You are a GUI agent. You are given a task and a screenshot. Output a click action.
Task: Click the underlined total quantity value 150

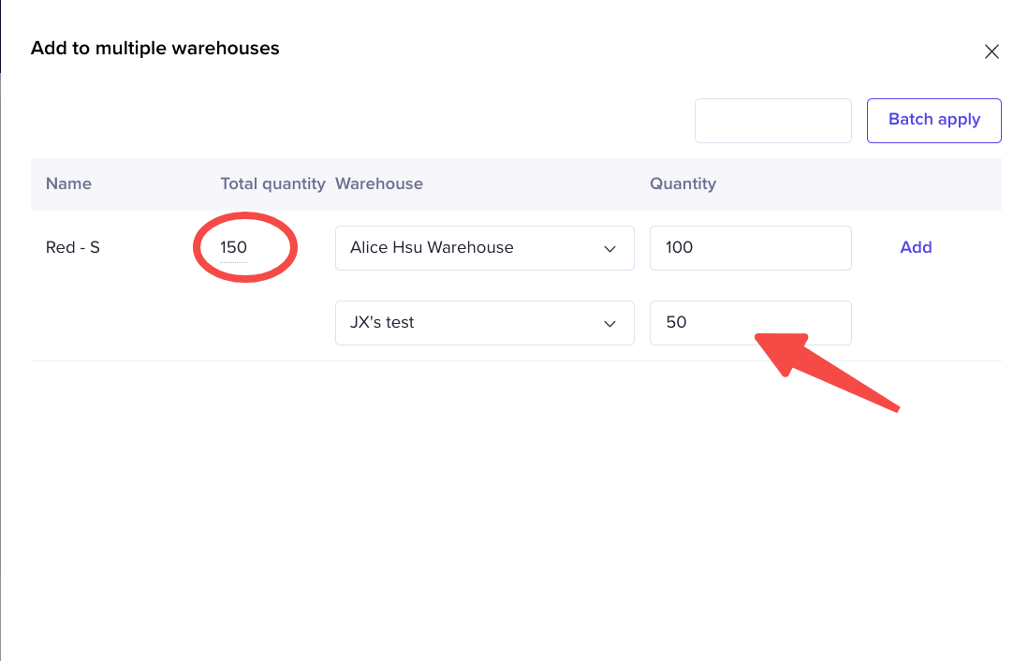coord(234,248)
